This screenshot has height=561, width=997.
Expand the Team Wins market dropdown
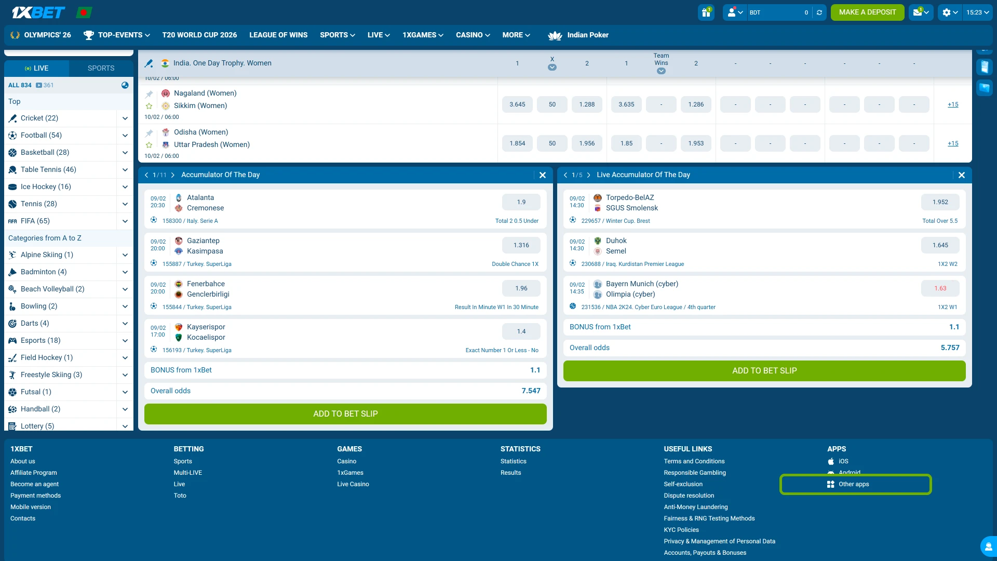[x=661, y=71]
